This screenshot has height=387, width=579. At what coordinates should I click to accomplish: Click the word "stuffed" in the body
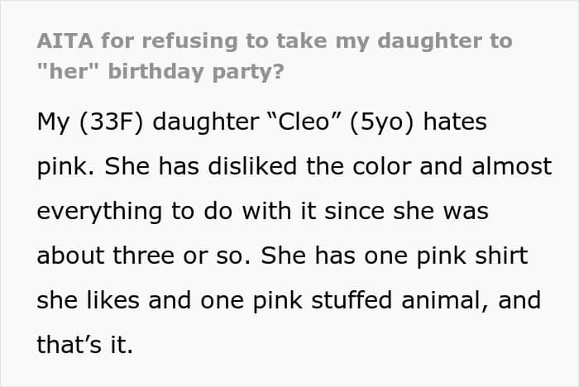(x=352, y=299)
